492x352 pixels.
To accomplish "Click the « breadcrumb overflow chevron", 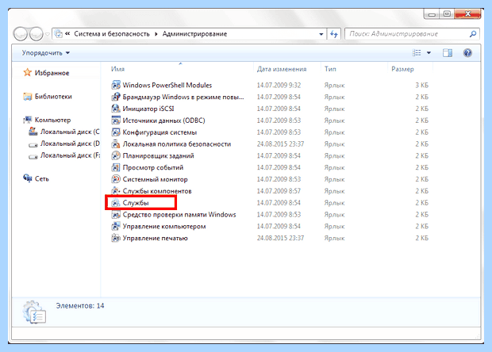I will pos(67,33).
